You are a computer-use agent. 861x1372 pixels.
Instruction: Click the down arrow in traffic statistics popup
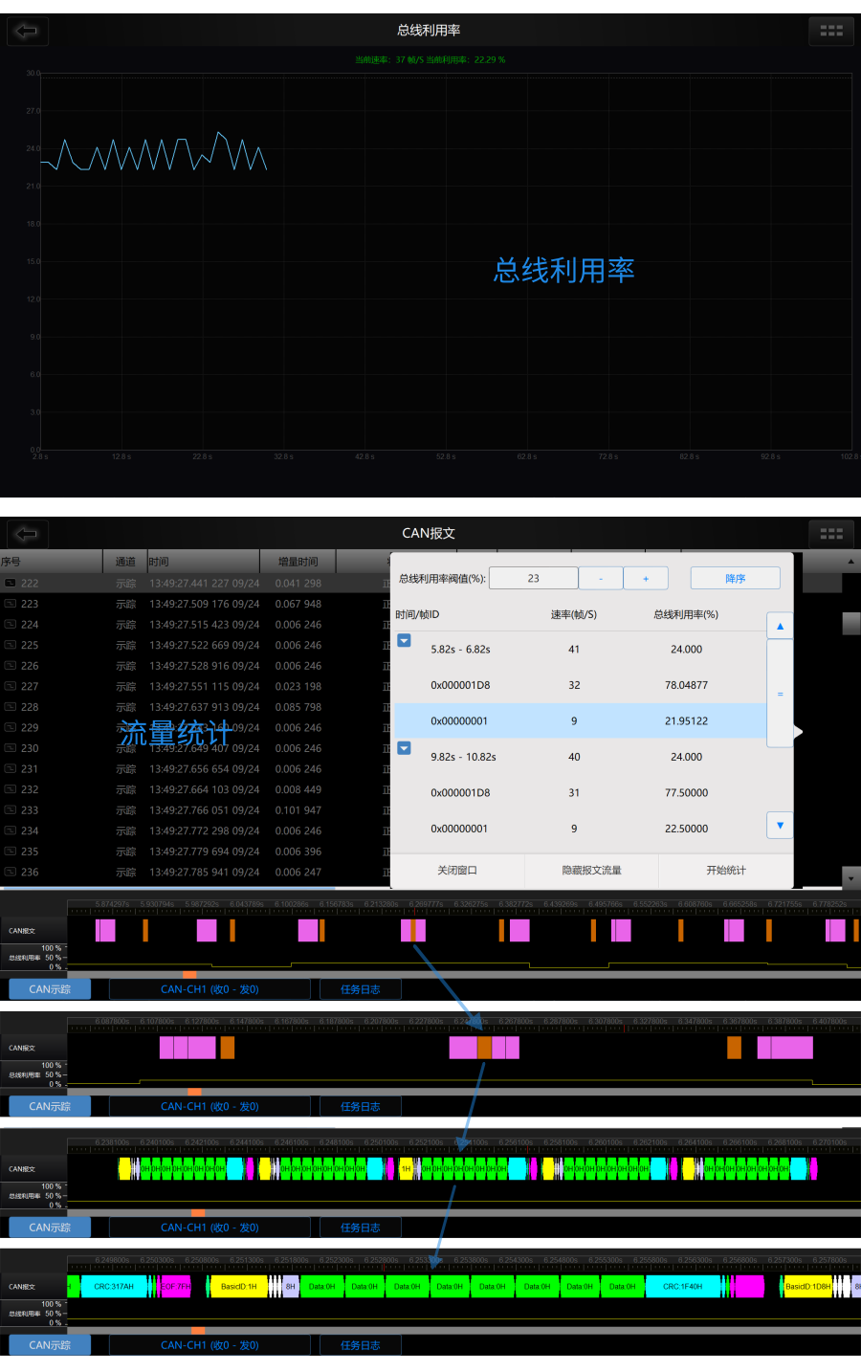(780, 825)
